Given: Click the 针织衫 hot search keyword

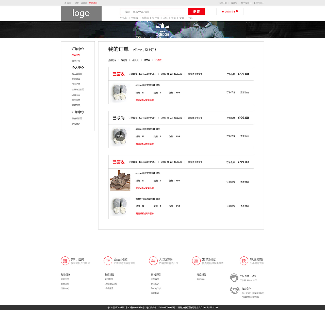Looking at the screenshot, I should point(124,18).
